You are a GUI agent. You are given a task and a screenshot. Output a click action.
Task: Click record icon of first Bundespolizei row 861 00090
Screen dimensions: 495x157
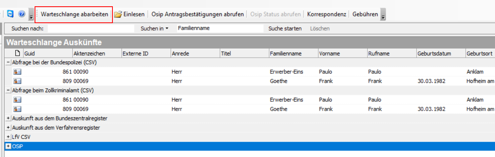pyautogui.click(x=17, y=72)
